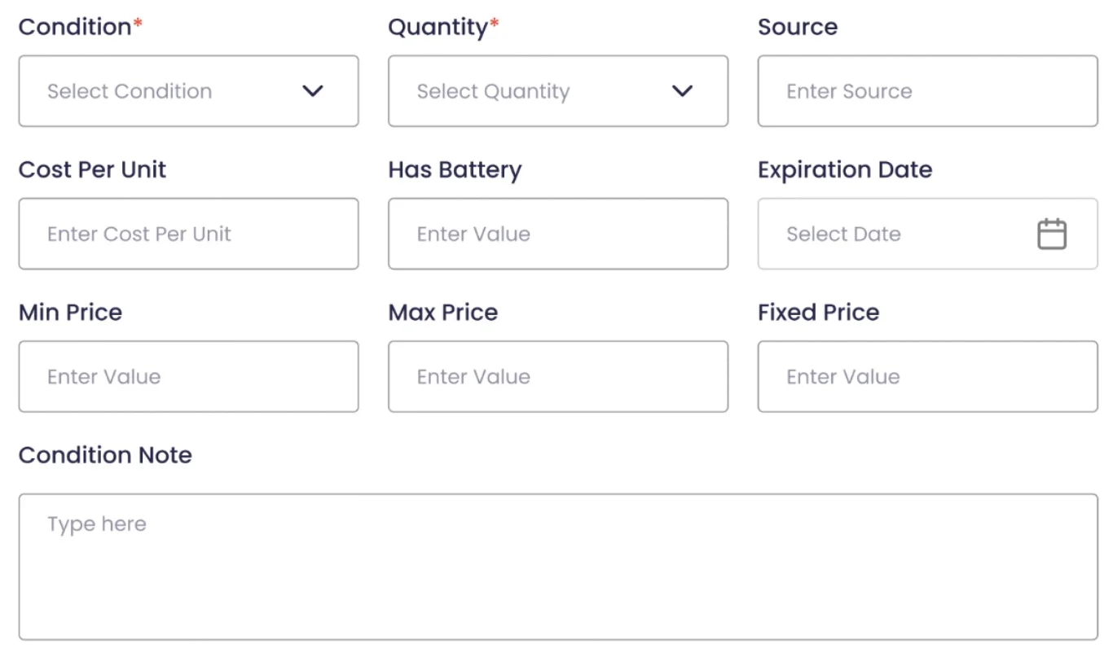The width and height of the screenshot is (1113, 653).
Task: Click the required Quantity field label
Action: (438, 27)
